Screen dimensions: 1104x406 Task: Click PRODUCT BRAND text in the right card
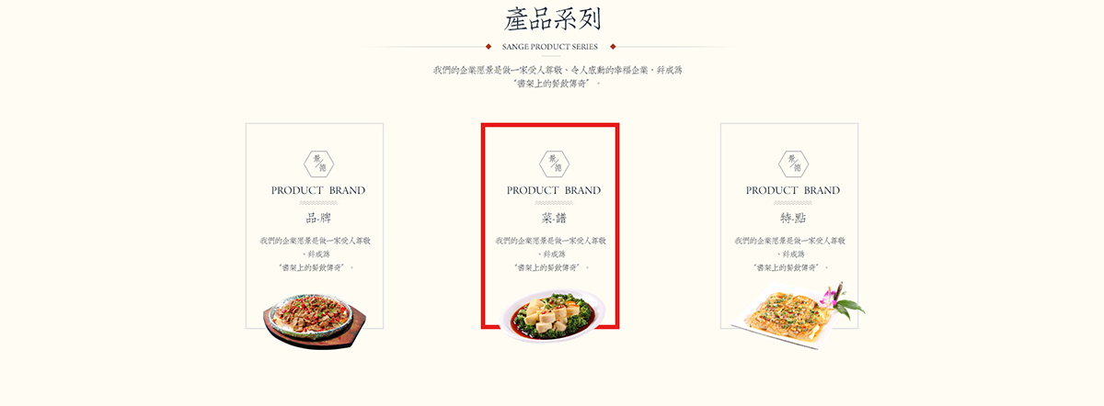793,190
